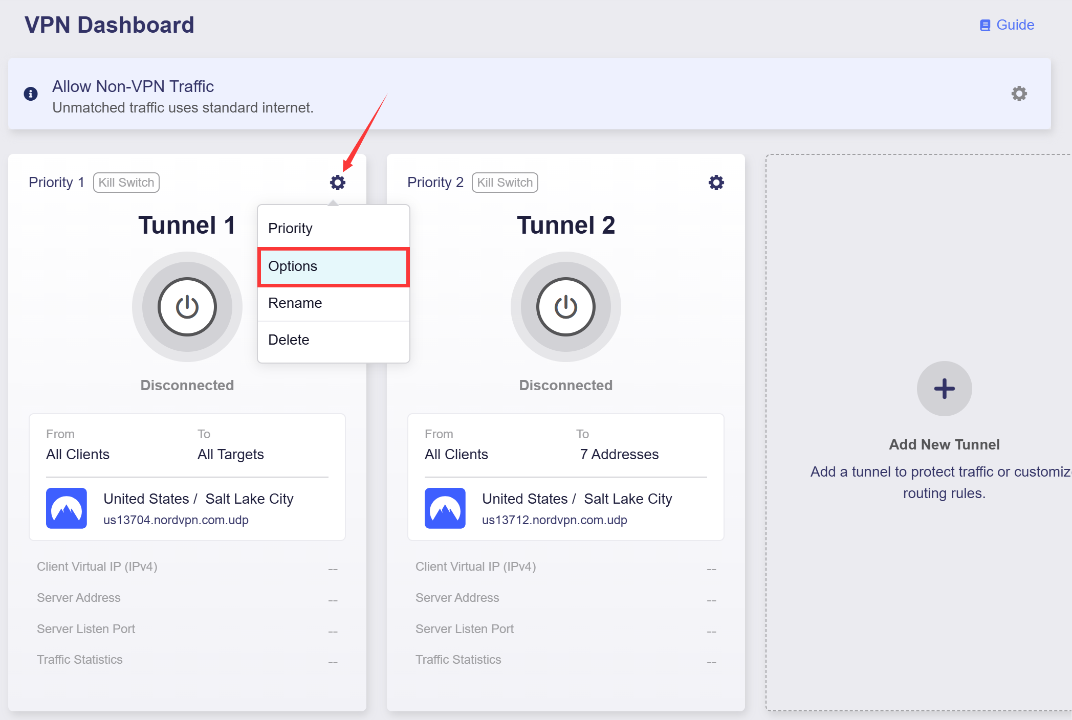Click Priority 2 label
This screenshot has height=720, width=1072.
click(435, 183)
